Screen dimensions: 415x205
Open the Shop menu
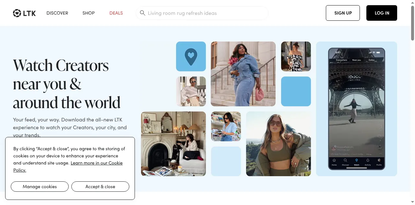coord(89,13)
